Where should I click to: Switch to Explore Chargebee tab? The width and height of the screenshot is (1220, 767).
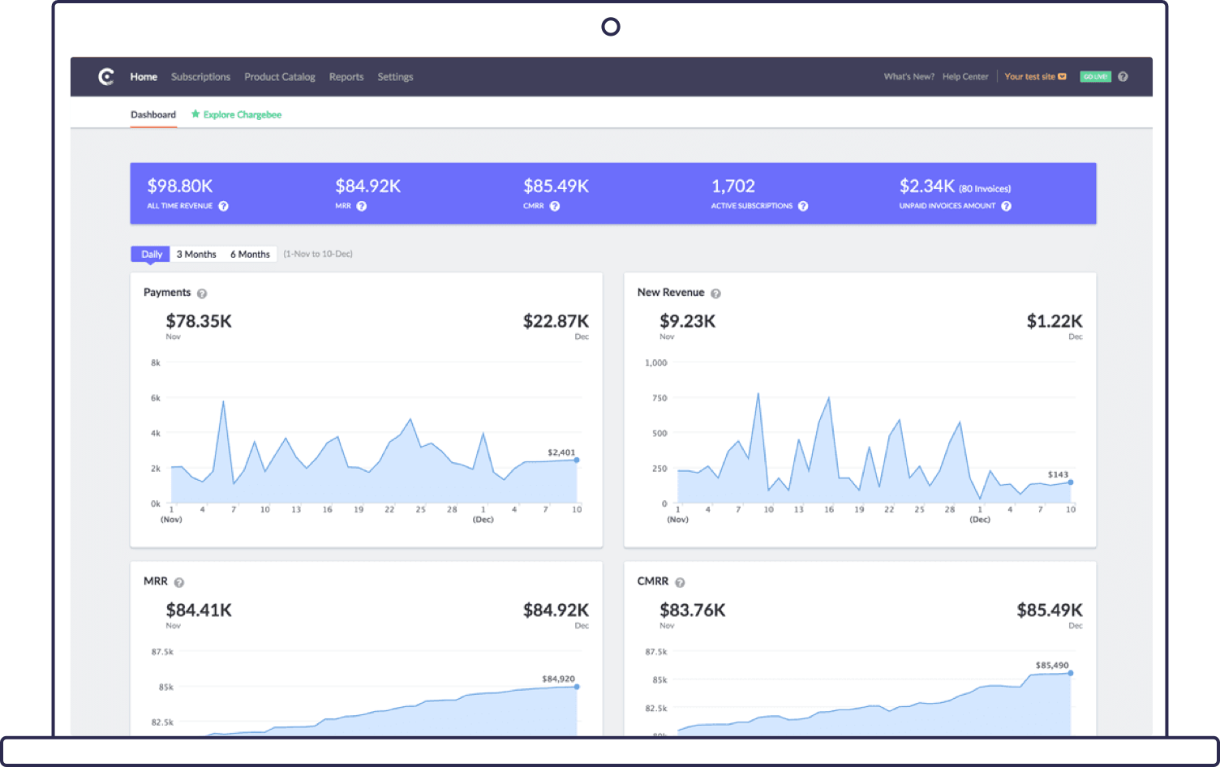point(242,115)
